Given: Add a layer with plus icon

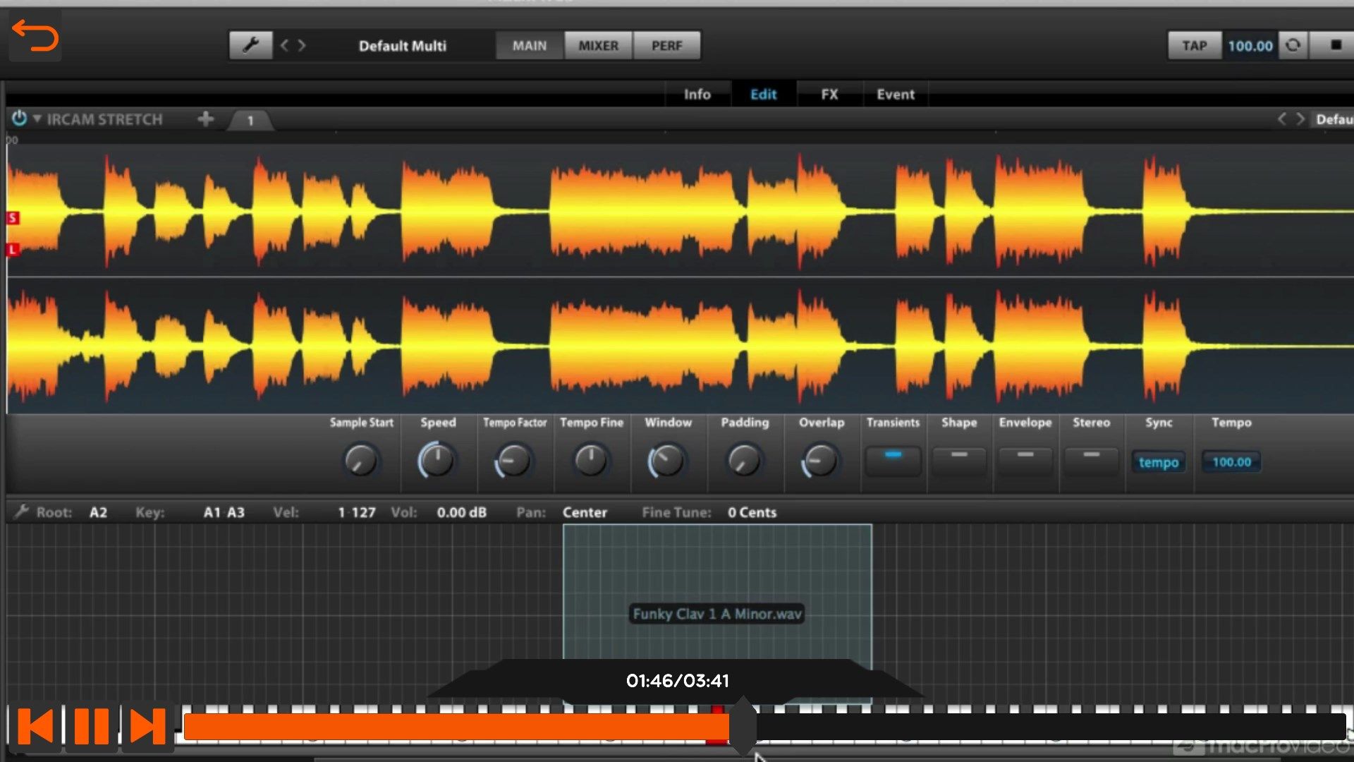Looking at the screenshot, I should coord(205,119).
